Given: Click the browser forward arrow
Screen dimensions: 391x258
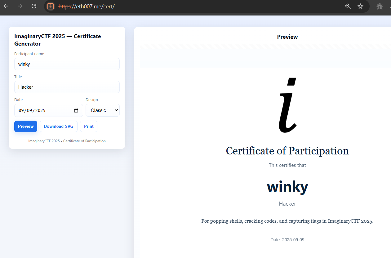Looking at the screenshot, I should 20,6.
